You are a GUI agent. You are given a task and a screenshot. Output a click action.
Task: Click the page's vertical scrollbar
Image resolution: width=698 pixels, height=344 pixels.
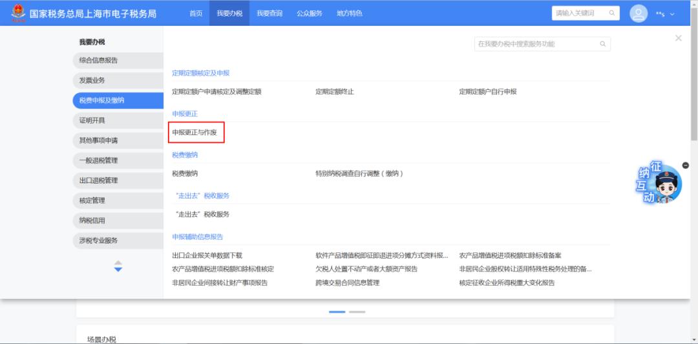(693, 97)
